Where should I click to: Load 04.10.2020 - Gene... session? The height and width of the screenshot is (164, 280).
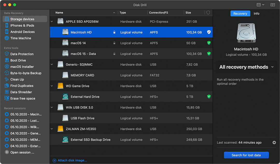pyautogui.click(x=25, y=133)
